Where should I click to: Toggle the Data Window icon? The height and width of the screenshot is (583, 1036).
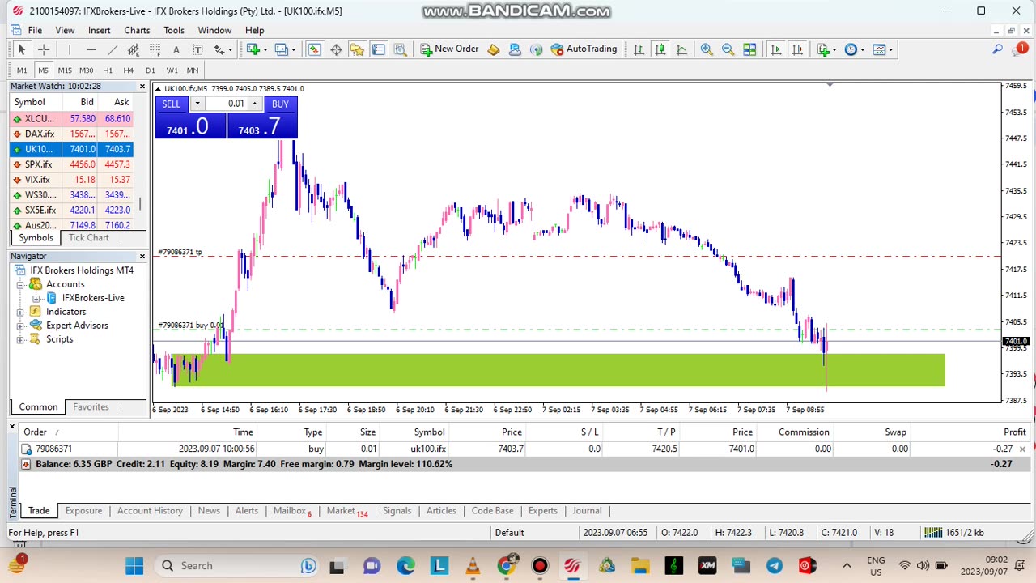pos(336,49)
